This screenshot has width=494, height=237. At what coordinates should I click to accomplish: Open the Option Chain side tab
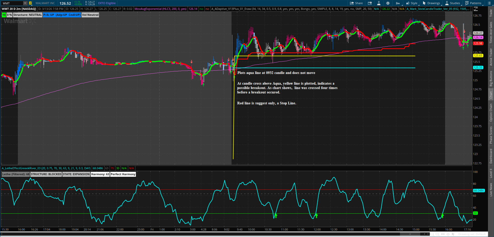pyautogui.click(x=491, y=112)
